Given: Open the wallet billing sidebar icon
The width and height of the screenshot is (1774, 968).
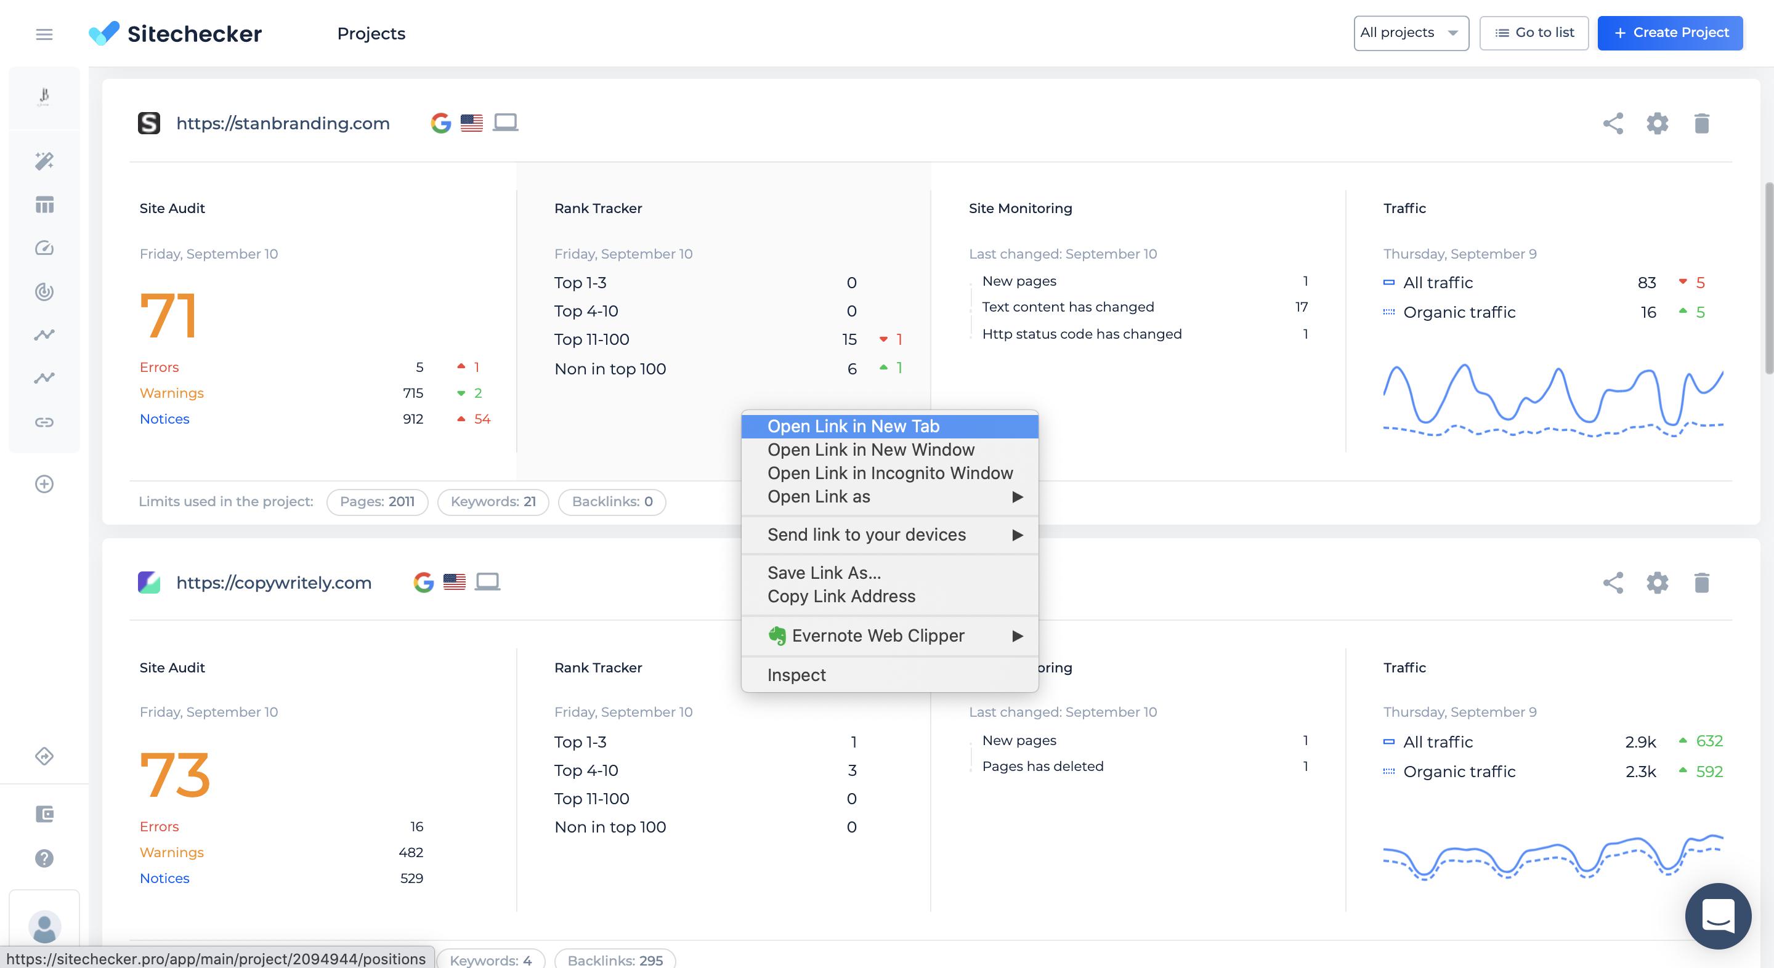Looking at the screenshot, I should [x=44, y=814].
